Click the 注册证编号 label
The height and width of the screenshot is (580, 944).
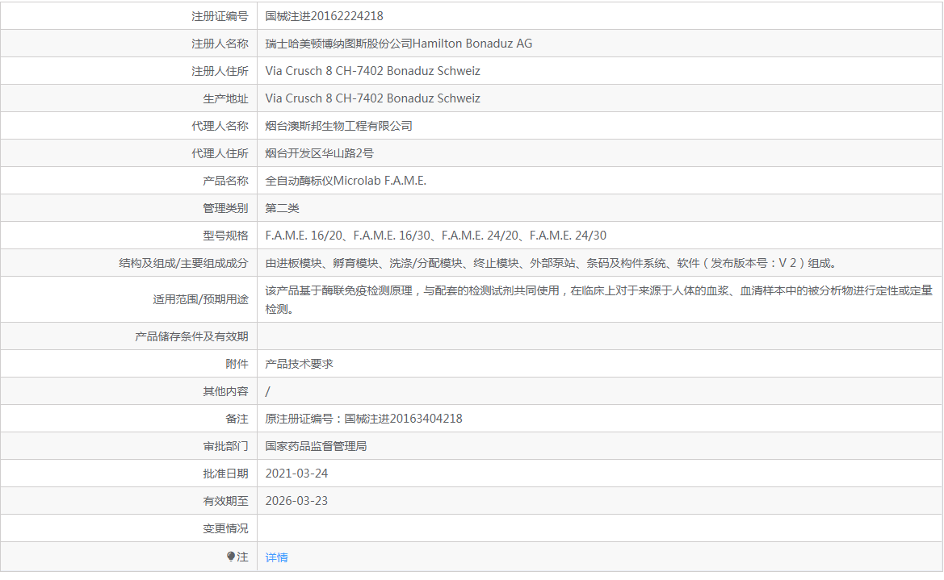pos(220,16)
